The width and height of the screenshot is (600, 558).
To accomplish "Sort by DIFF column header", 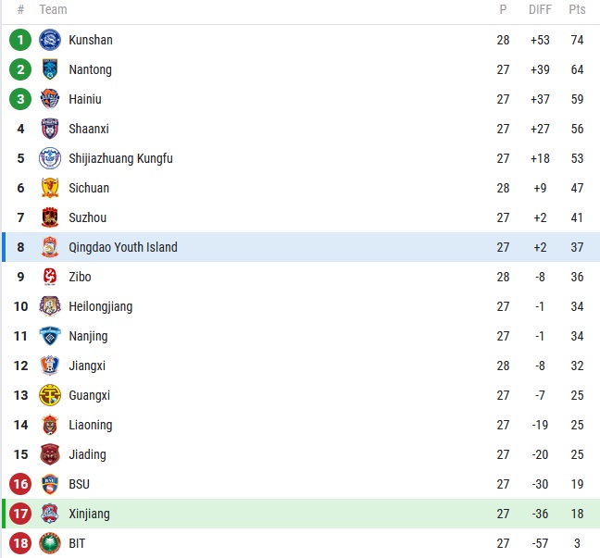I will pyautogui.click(x=540, y=9).
